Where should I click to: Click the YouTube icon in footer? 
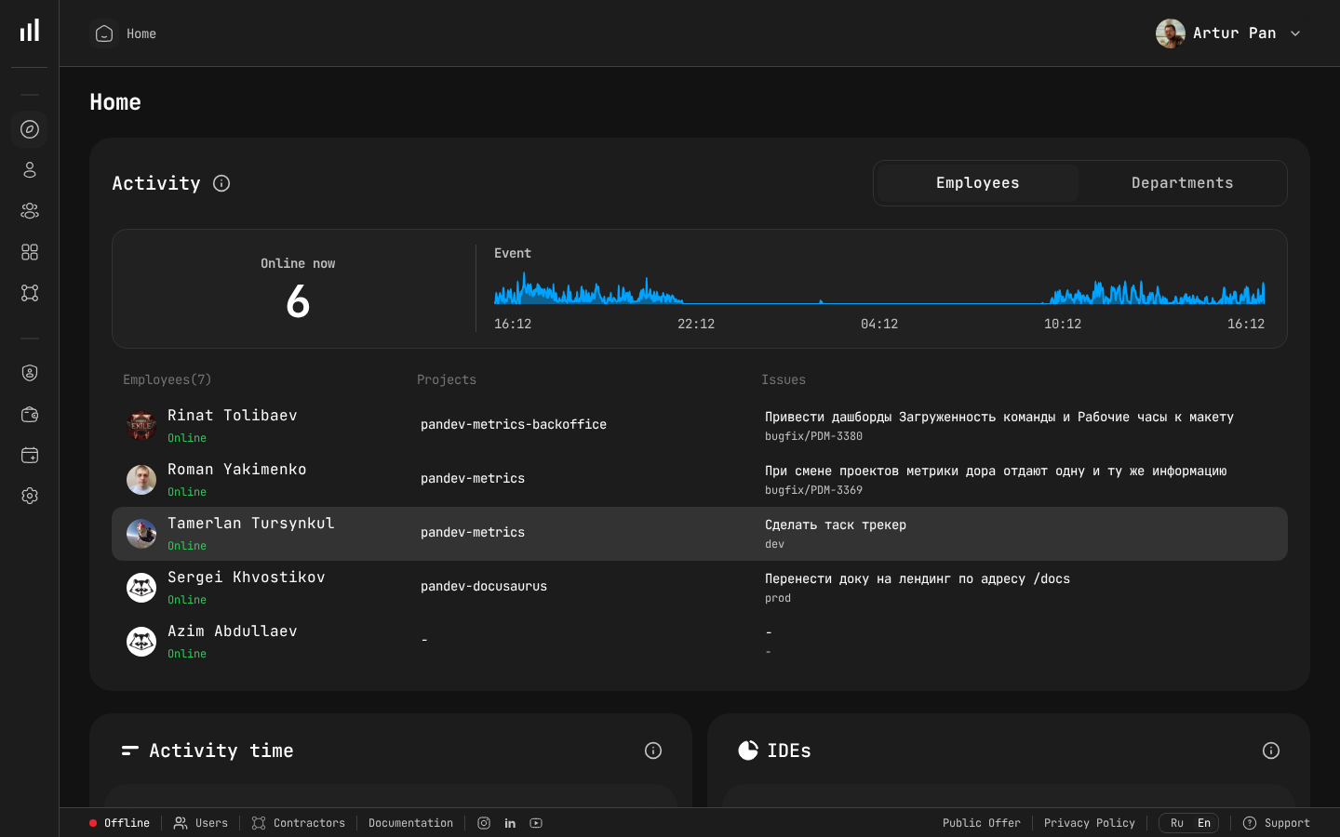pos(536,823)
